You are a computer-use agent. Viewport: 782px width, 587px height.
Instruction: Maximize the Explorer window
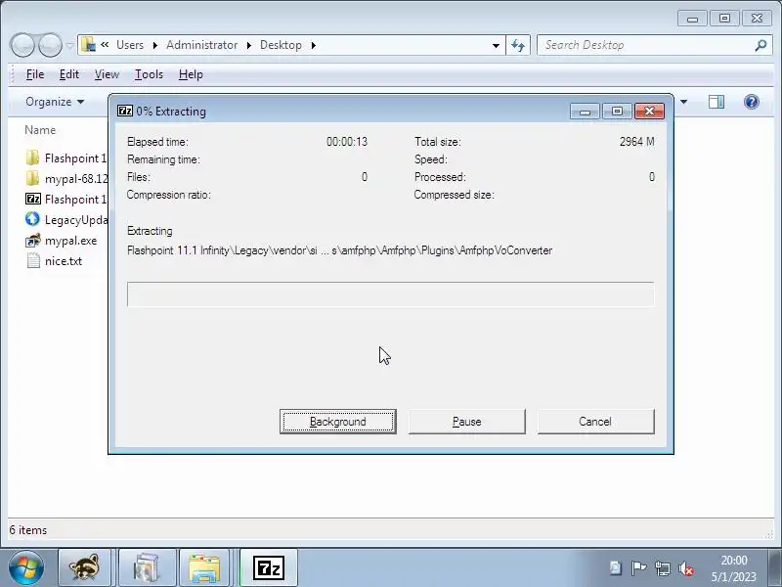(x=724, y=19)
